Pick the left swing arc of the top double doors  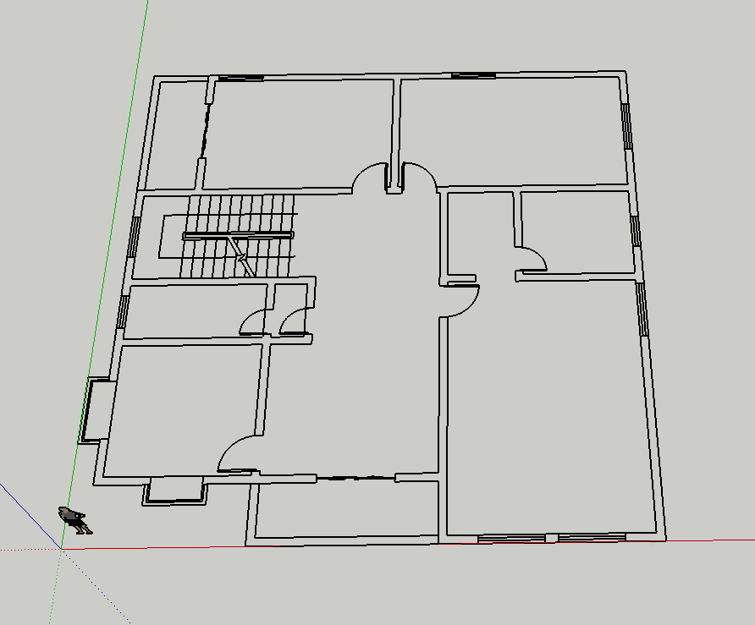click(x=370, y=177)
